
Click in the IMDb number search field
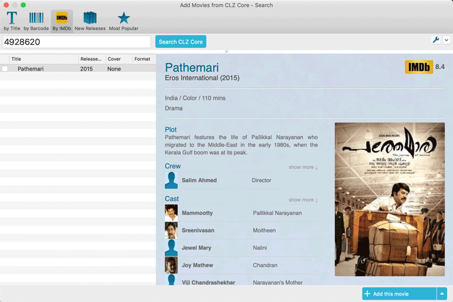[x=77, y=42]
